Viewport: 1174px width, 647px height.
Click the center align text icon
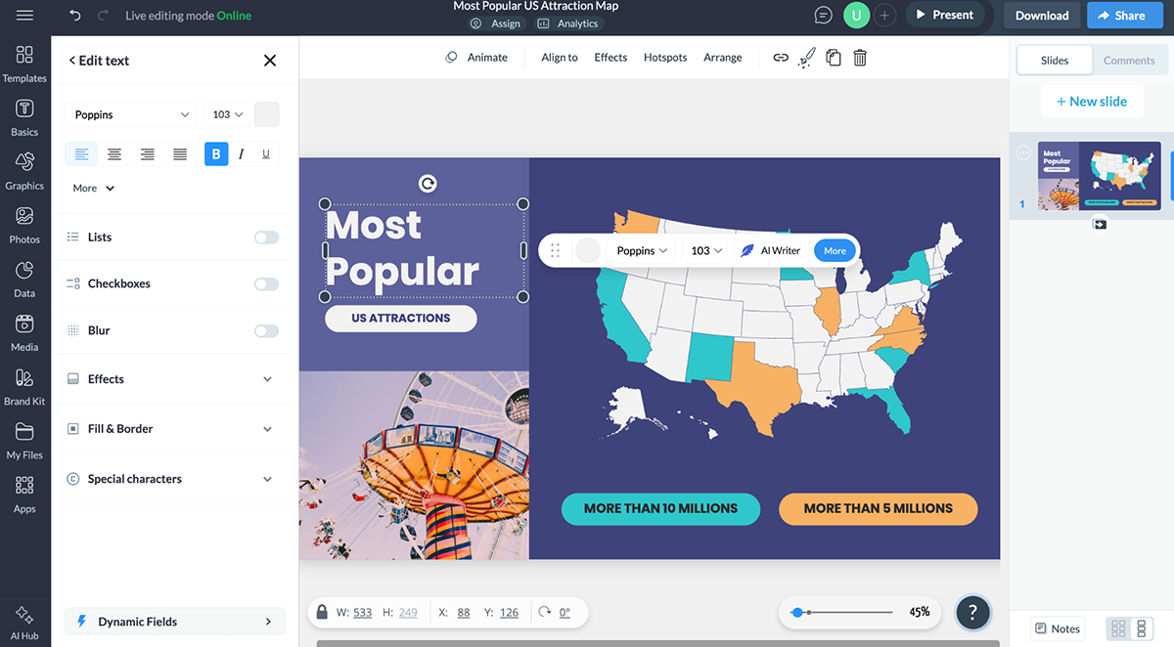[114, 154]
